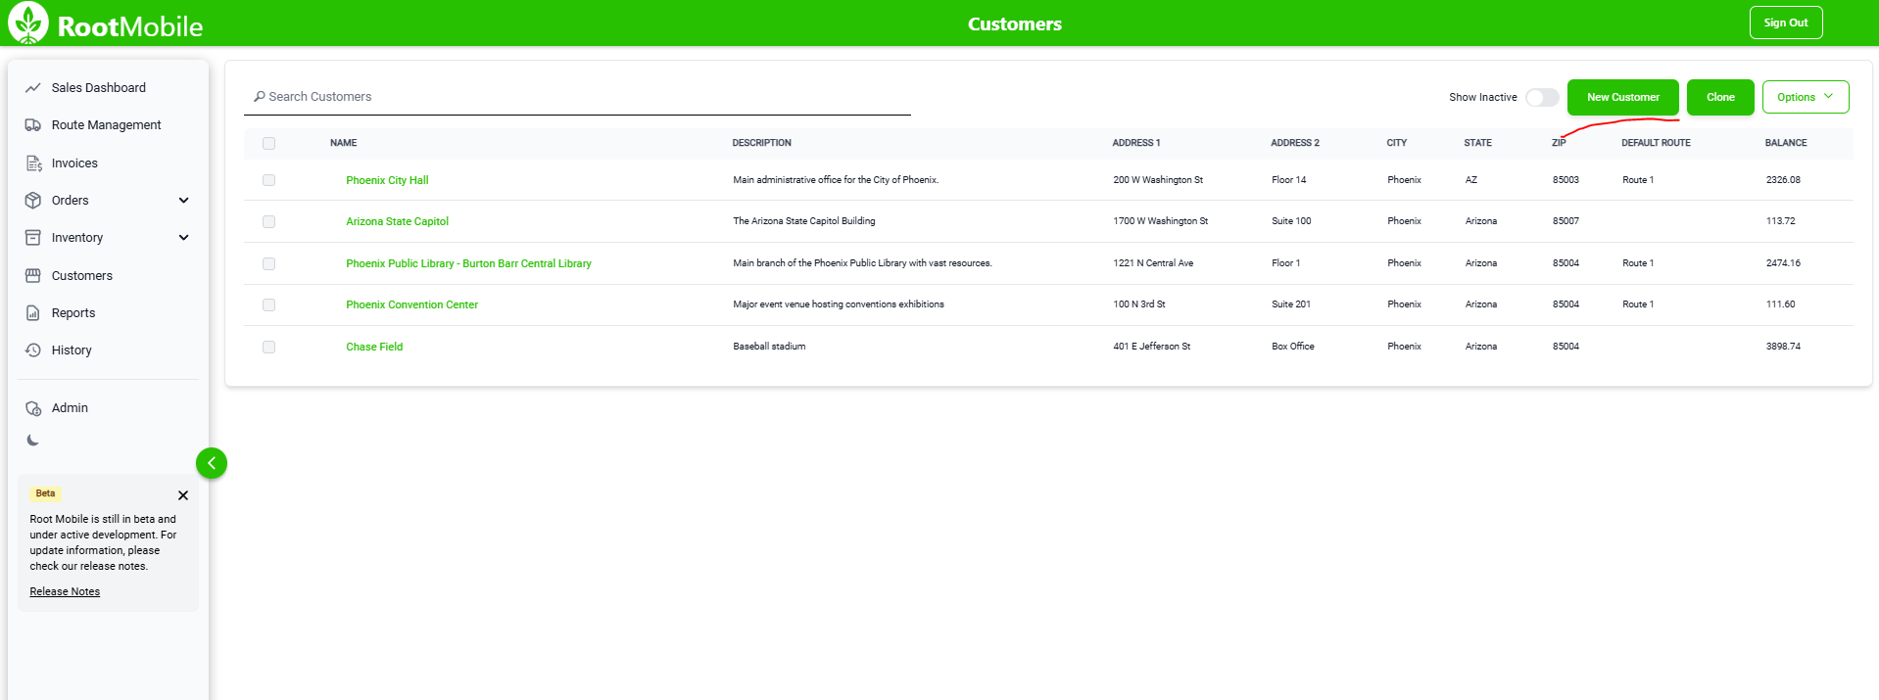This screenshot has width=1879, height=700.
Task: Check the Burton Barr Central Library checkbox
Action: [x=269, y=264]
